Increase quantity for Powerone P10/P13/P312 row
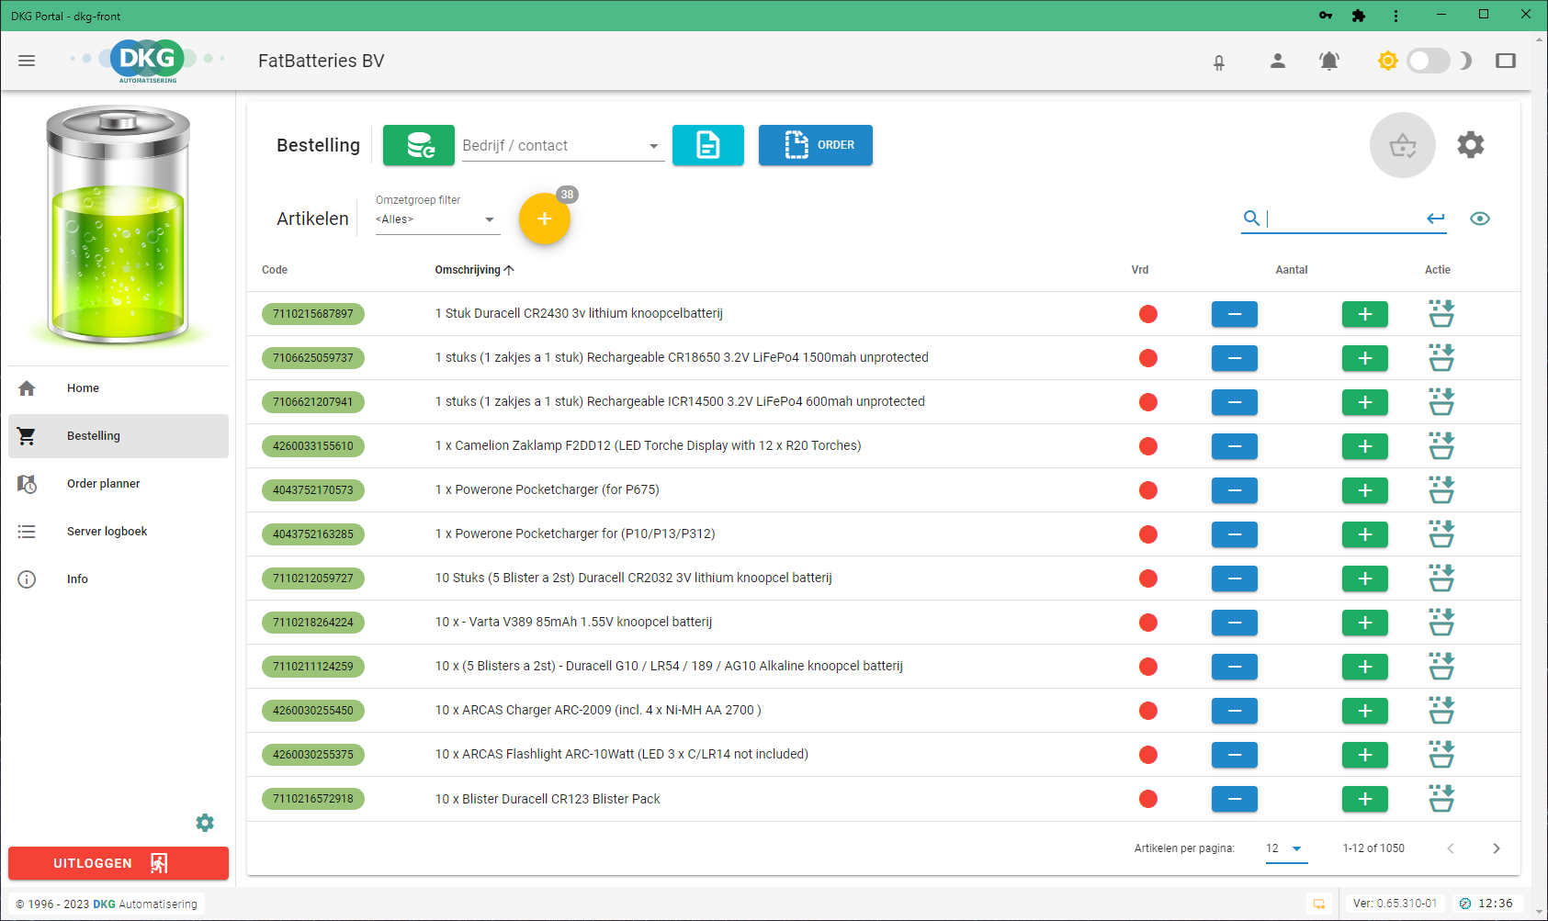This screenshot has width=1548, height=921. pyautogui.click(x=1365, y=534)
